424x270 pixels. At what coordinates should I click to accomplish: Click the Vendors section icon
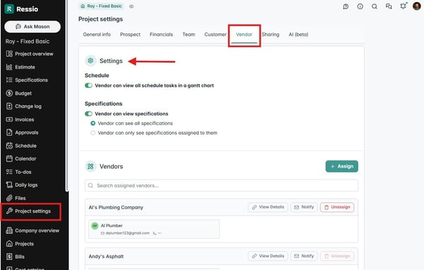90,166
